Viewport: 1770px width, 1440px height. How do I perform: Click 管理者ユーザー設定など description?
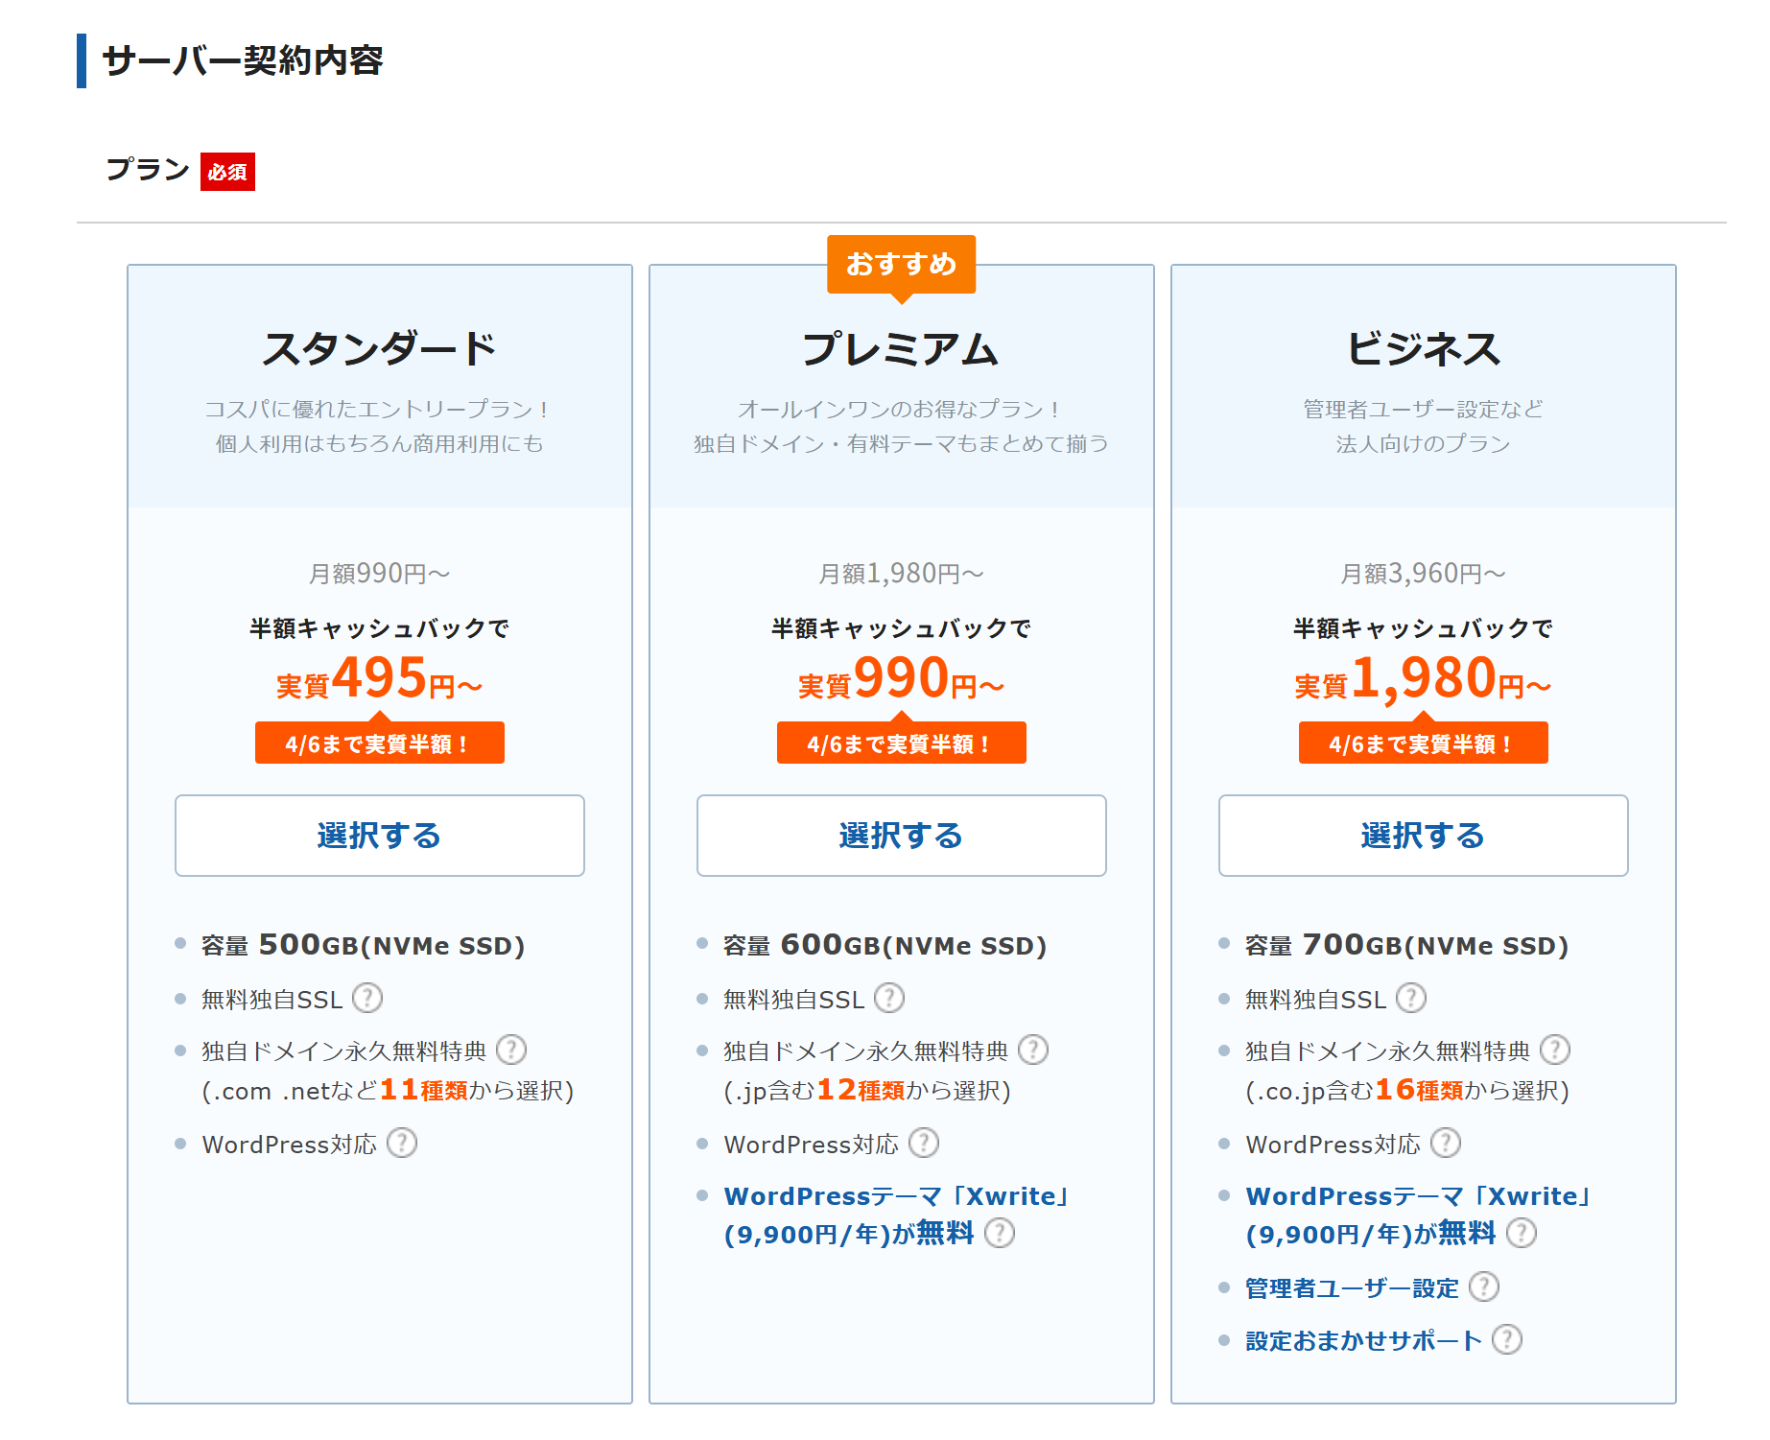pyautogui.click(x=1424, y=410)
